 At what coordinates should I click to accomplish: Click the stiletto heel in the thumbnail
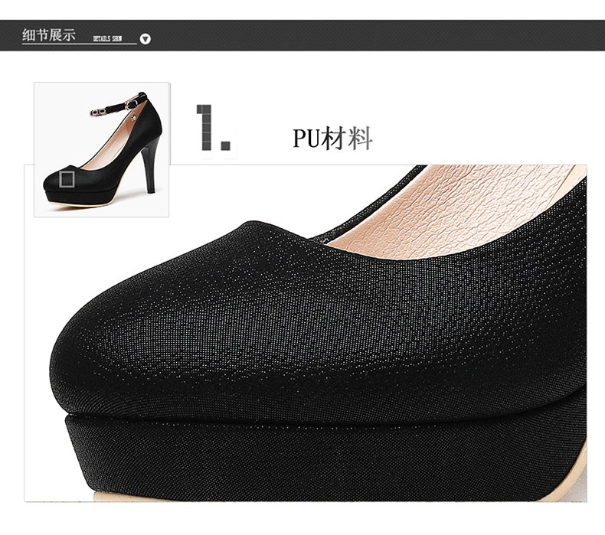pos(151,166)
